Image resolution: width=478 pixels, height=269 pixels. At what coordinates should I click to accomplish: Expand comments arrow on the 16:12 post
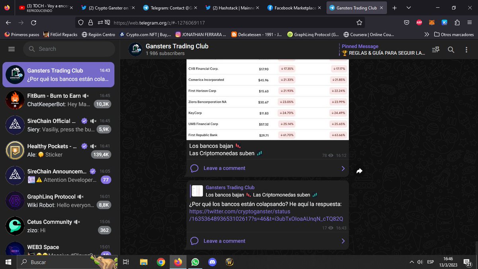coord(343,169)
